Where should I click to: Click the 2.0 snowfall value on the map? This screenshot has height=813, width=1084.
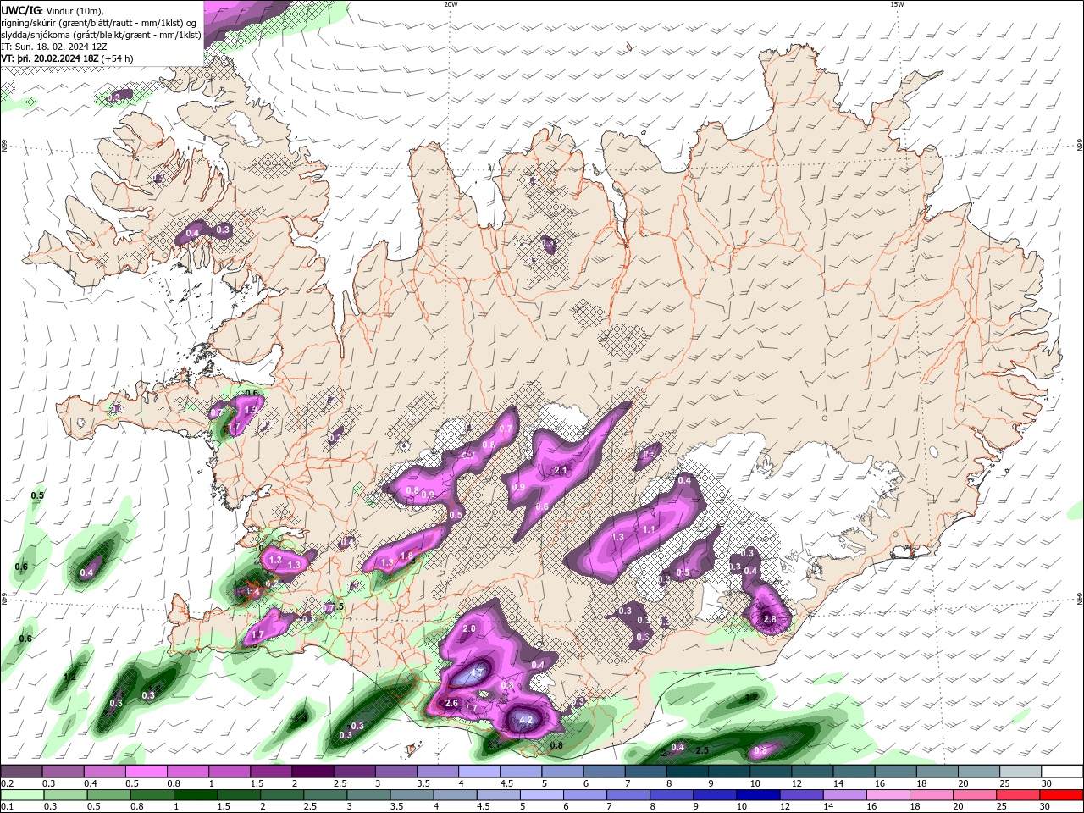(x=469, y=628)
